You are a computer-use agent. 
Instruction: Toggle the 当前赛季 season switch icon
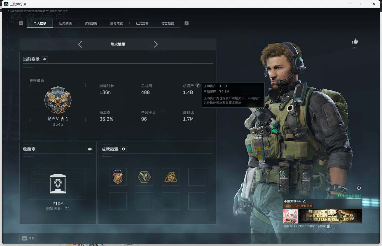pos(45,59)
